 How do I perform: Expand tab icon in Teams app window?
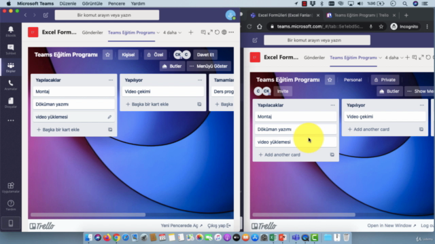click(210, 33)
